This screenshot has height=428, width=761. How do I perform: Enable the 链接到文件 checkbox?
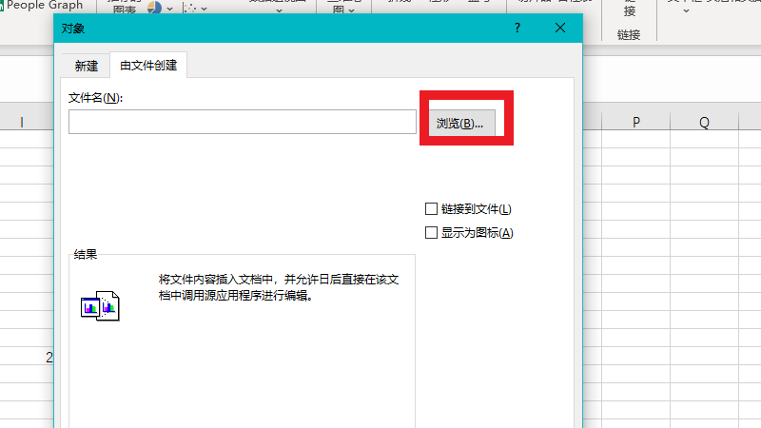click(432, 209)
